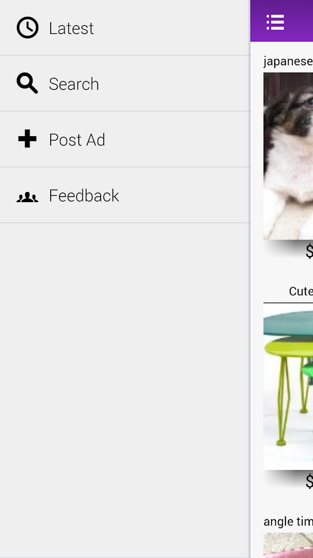Click the magnifying glass Search icon

pos(28,83)
